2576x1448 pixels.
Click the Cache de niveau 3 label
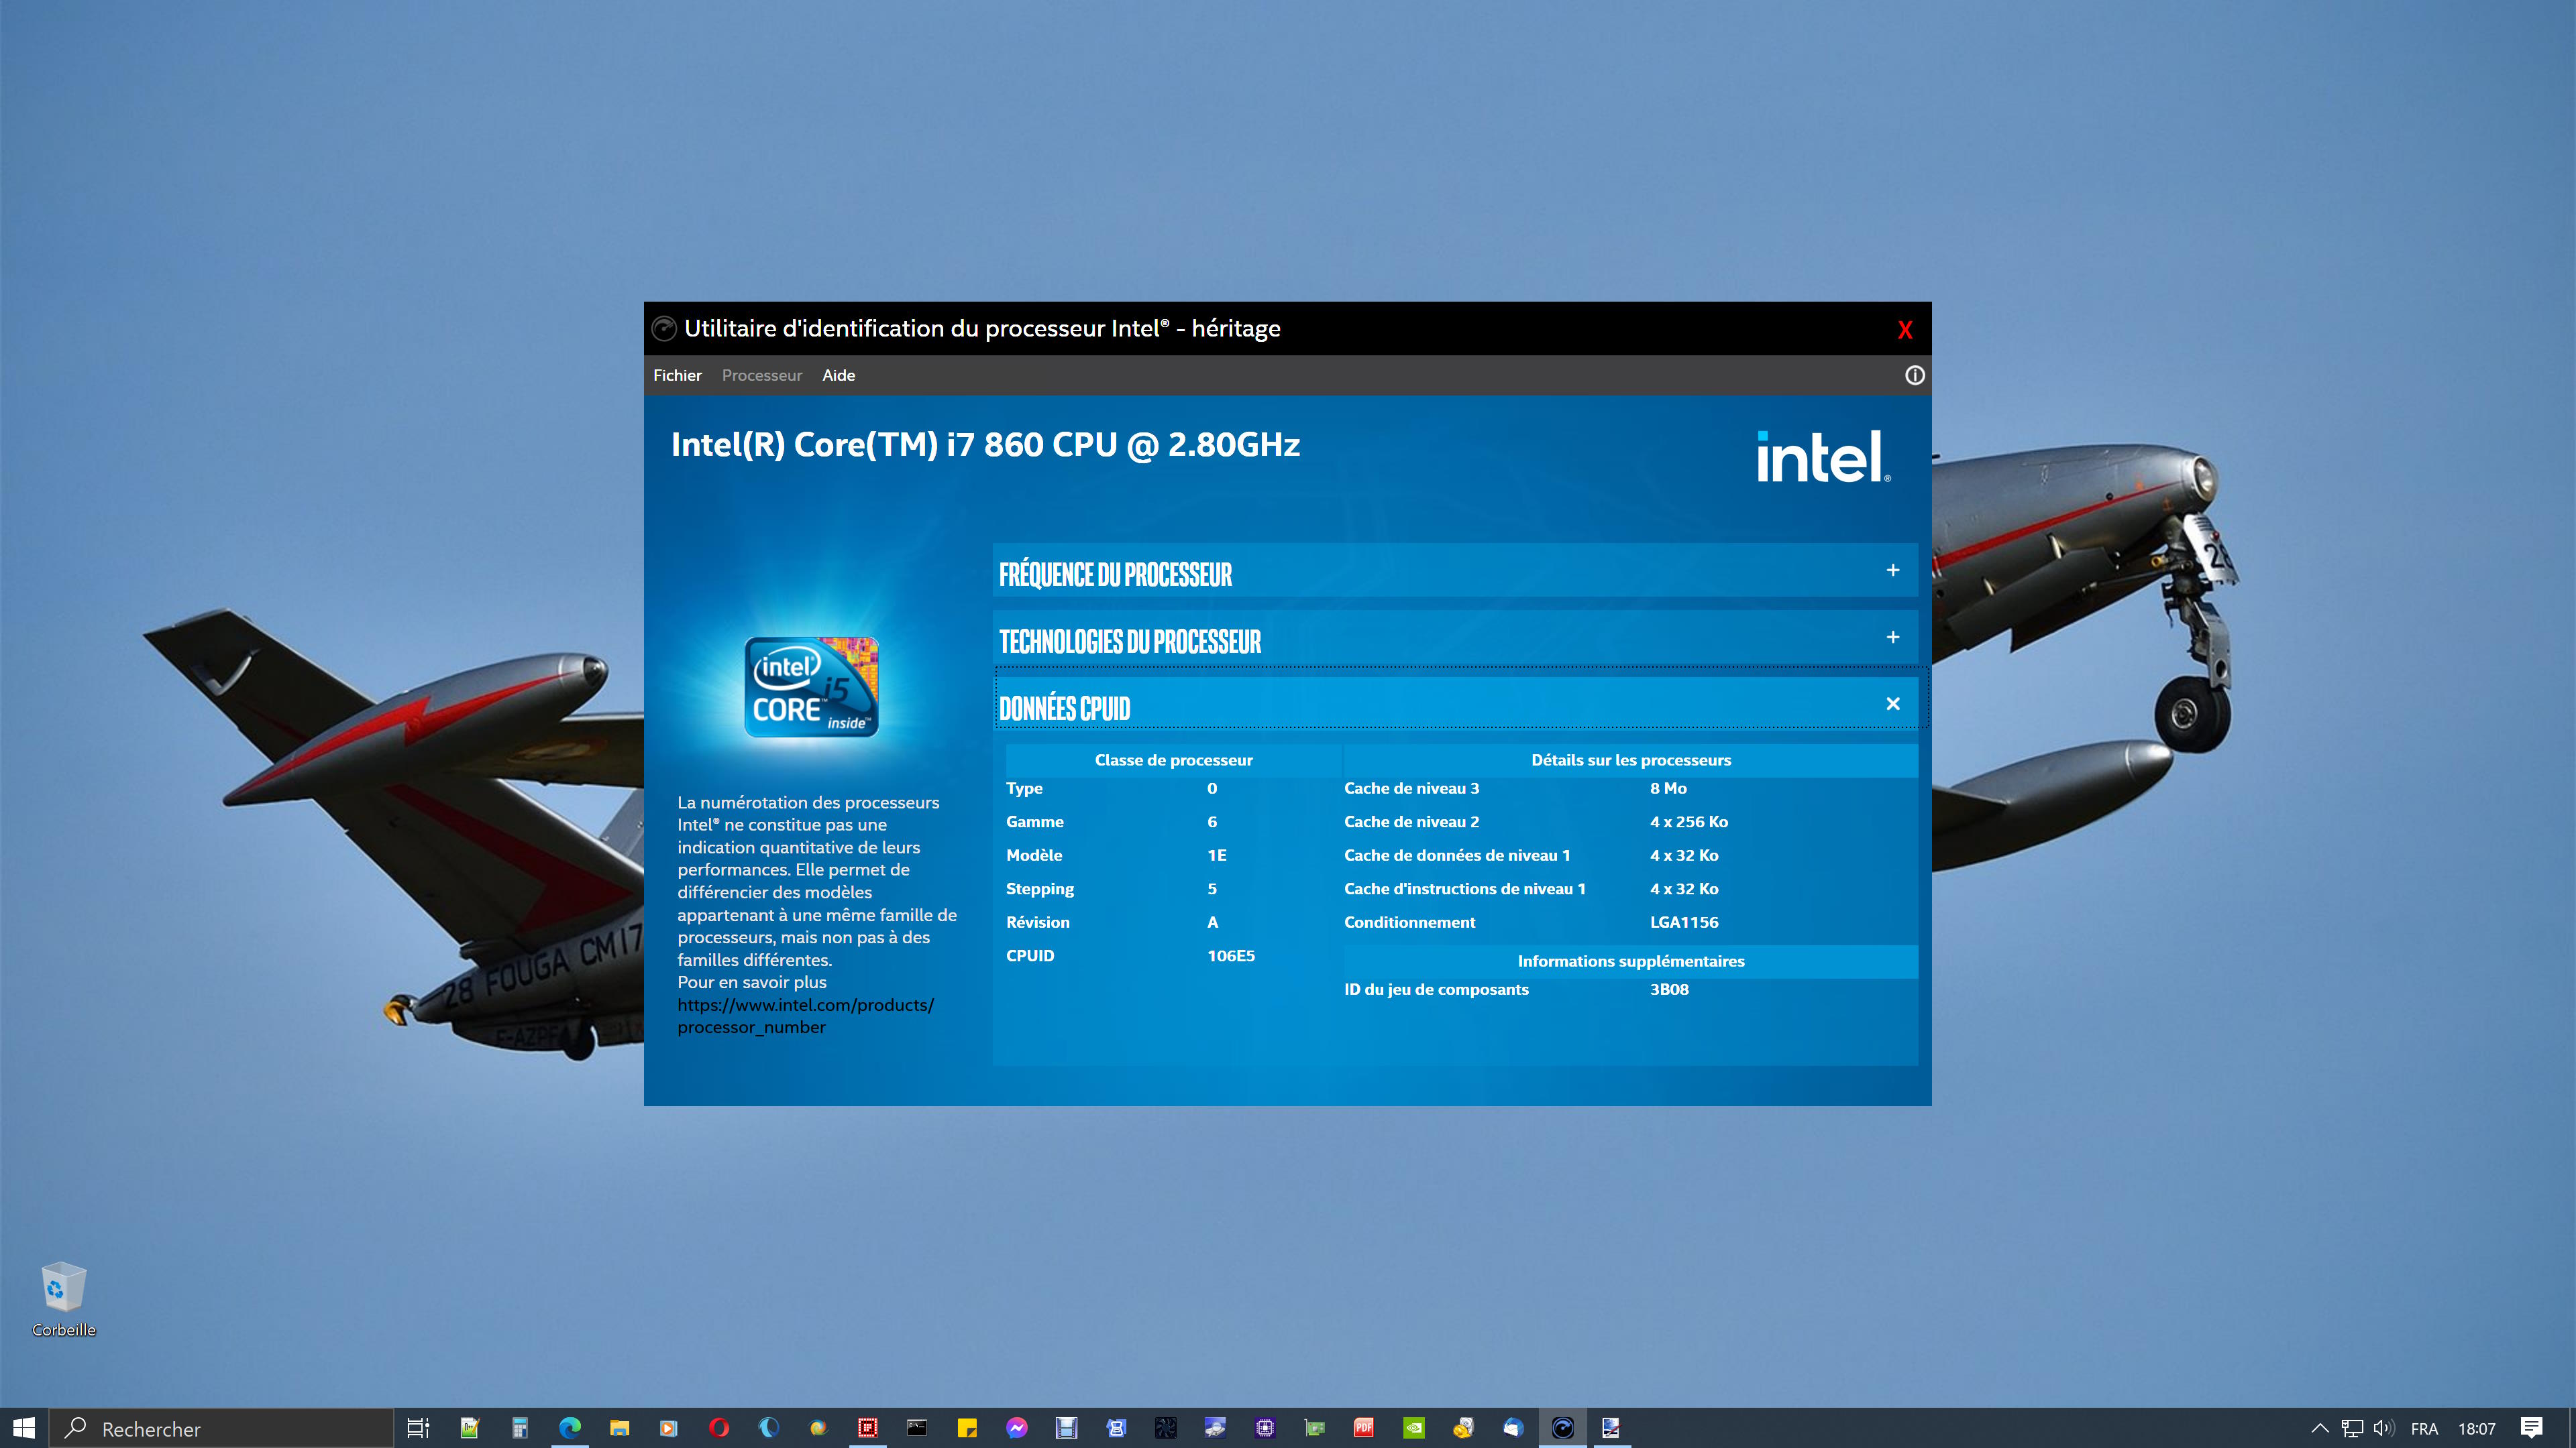point(1411,788)
